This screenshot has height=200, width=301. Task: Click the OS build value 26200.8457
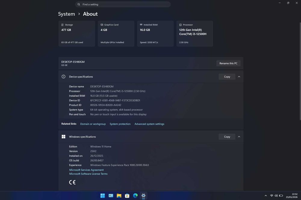(x=97, y=160)
